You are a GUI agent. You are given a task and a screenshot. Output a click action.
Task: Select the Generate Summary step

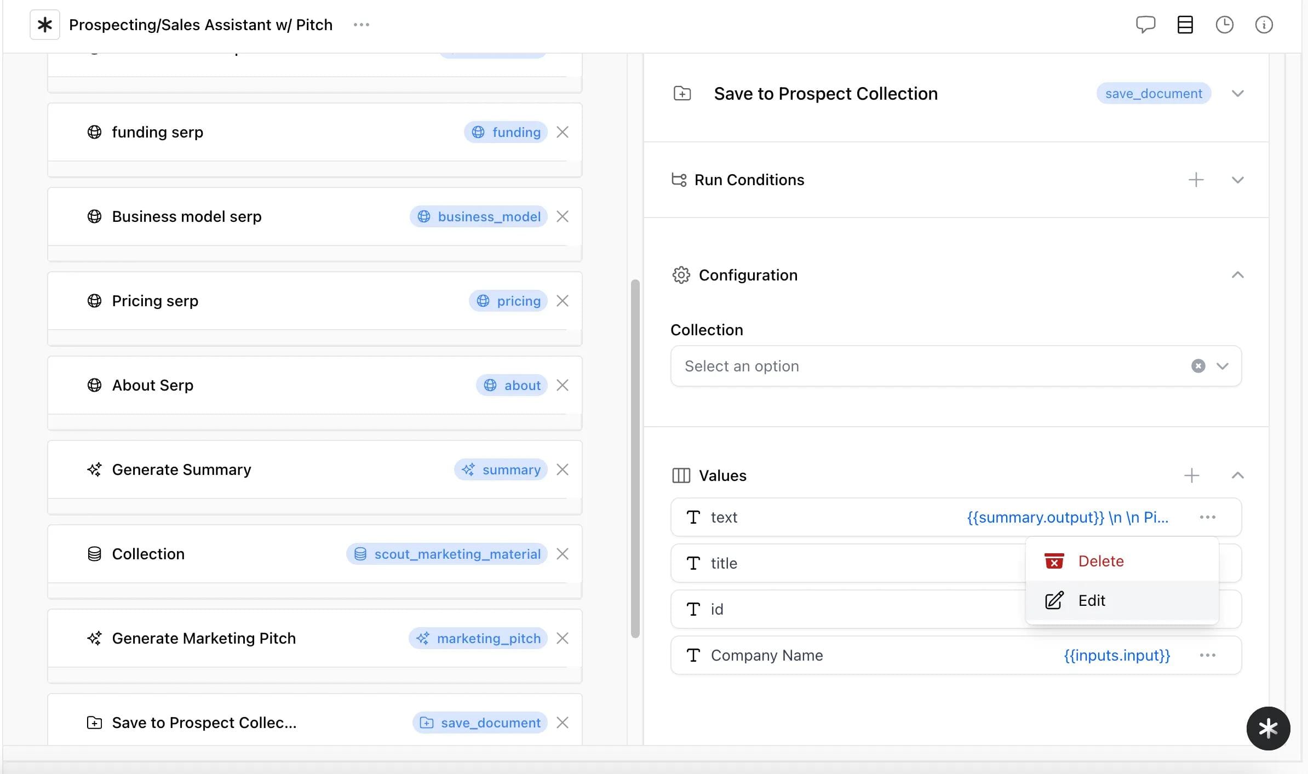(314, 469)
